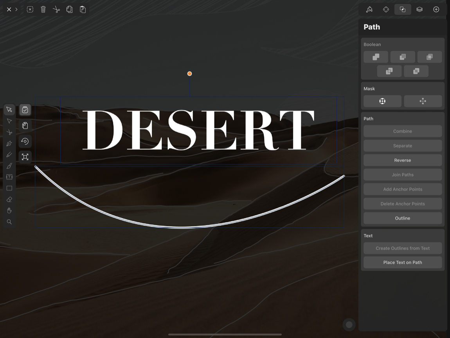Select the Text tool

tap(9, 177)
